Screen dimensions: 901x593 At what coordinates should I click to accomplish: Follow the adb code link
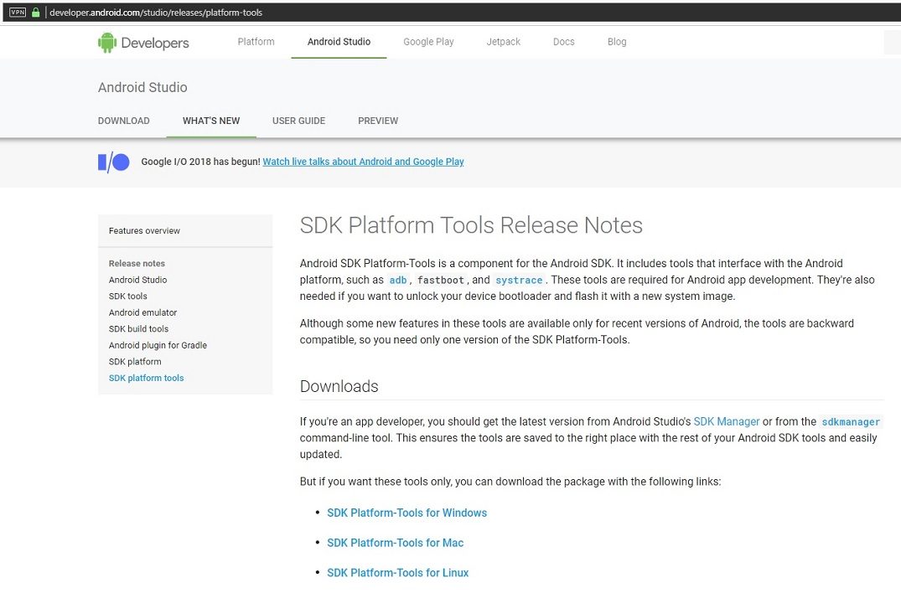397,280
